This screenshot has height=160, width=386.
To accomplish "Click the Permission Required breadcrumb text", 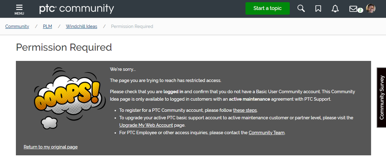I will (132, 27).
